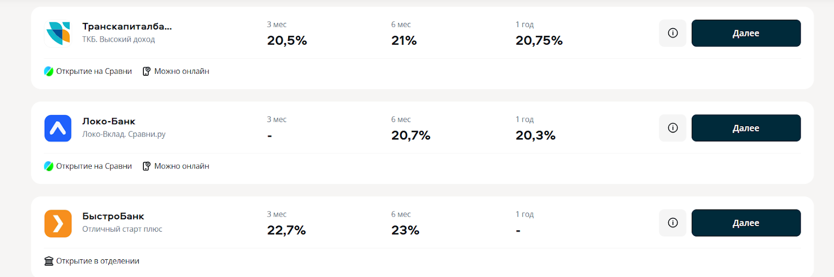Open the Локо-Банк bank name link
Viewport: 834px width, 277px height.
pyautogui.click(x=109, y=122)
